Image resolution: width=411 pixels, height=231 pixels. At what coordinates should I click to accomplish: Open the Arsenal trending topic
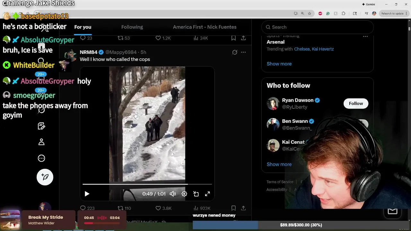(275, 42)
